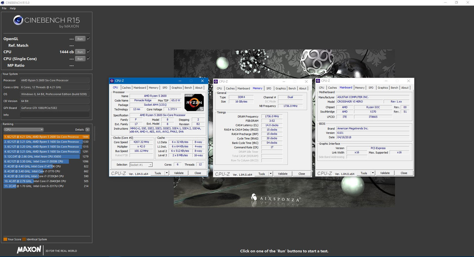Open Mainboard tab in left CPU-Z window
This screenshot has height=257, width=474.
[140, 88]
